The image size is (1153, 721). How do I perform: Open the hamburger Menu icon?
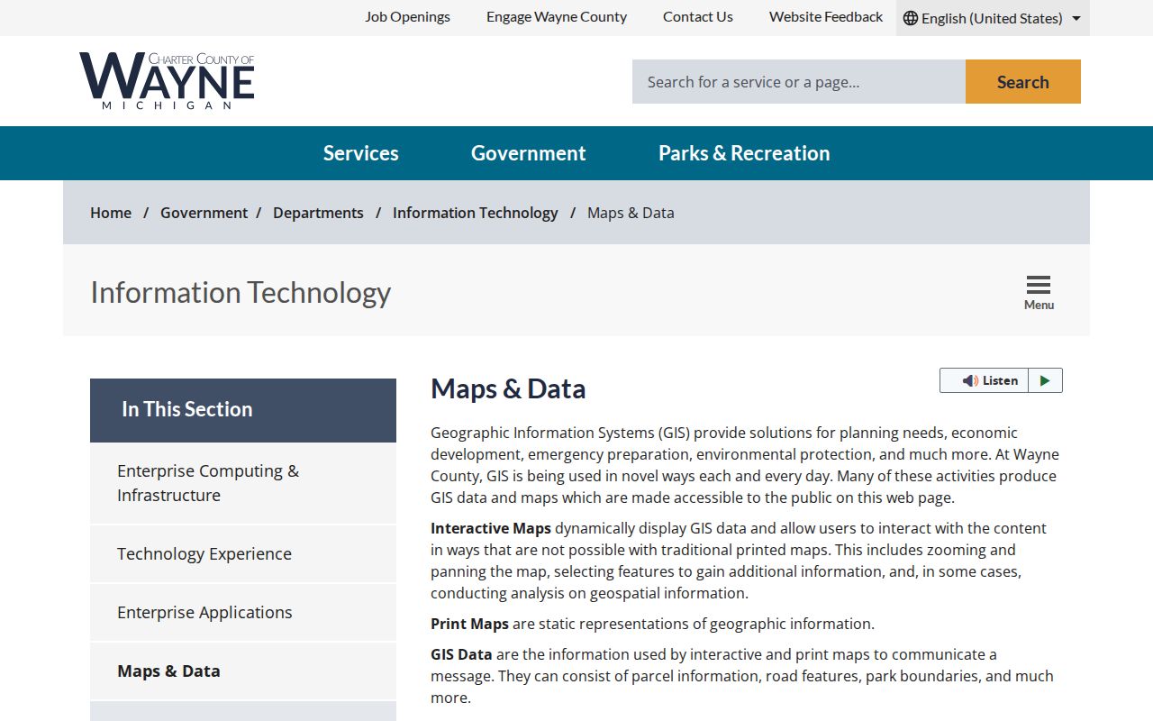(x=1039, y=292)
